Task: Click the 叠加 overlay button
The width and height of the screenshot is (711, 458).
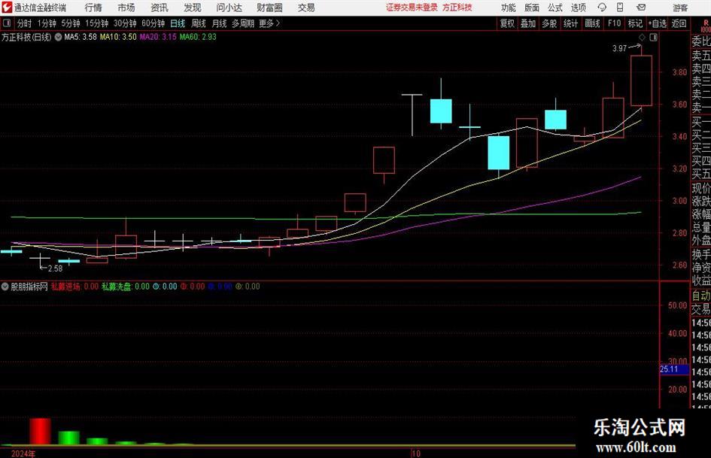Action: pos(528,23)
